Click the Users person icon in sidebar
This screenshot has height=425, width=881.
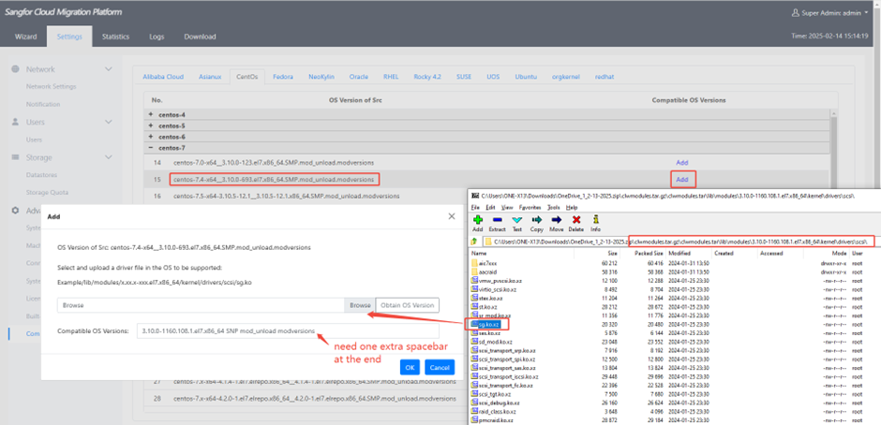click(15, 122)
